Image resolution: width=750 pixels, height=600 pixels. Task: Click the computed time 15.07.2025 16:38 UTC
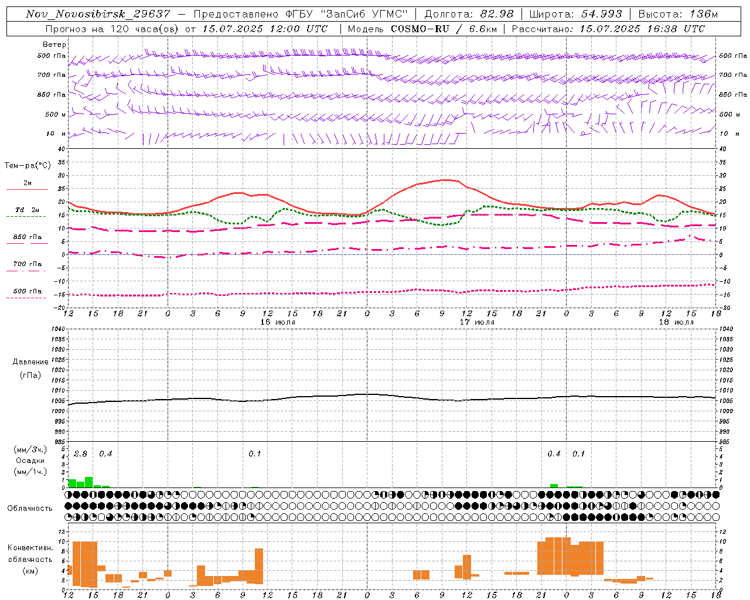click(642, 29)
